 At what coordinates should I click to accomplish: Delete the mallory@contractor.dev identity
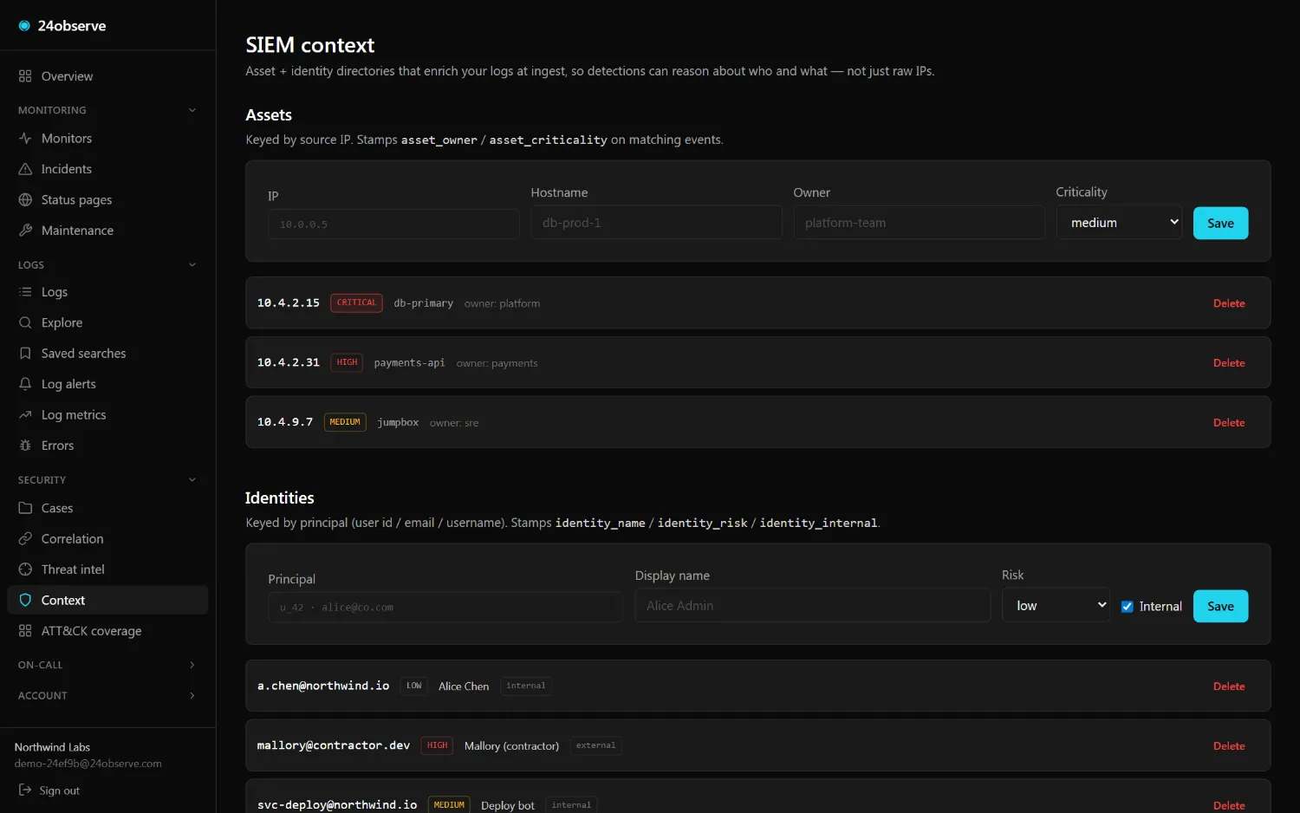pyautogui.click(x=1229, y=746)
